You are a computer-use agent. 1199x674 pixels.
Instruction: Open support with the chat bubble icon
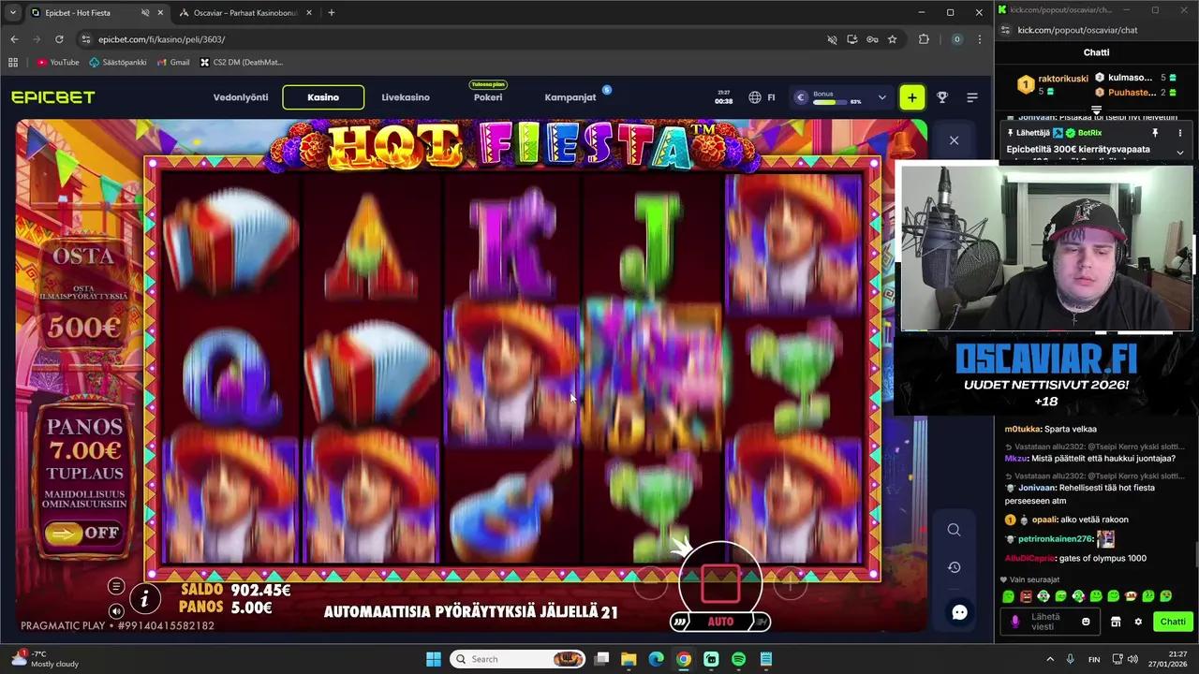pyautogui.click(x=959, y=612)
